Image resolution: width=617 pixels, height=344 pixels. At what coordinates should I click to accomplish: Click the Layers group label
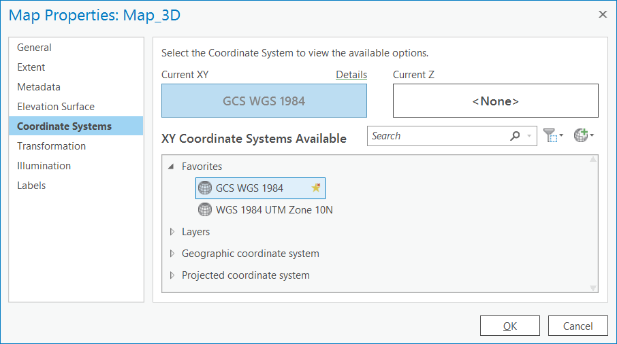click(x=195, y=232)
